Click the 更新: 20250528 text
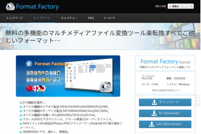Viewport: 201px width, 134px height. tap(176, 78)
